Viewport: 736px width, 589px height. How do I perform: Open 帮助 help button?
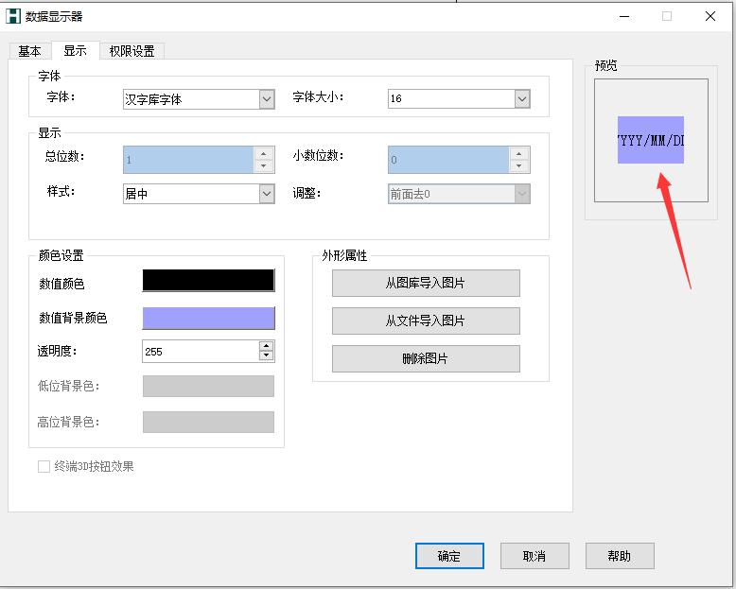point(620,556)
